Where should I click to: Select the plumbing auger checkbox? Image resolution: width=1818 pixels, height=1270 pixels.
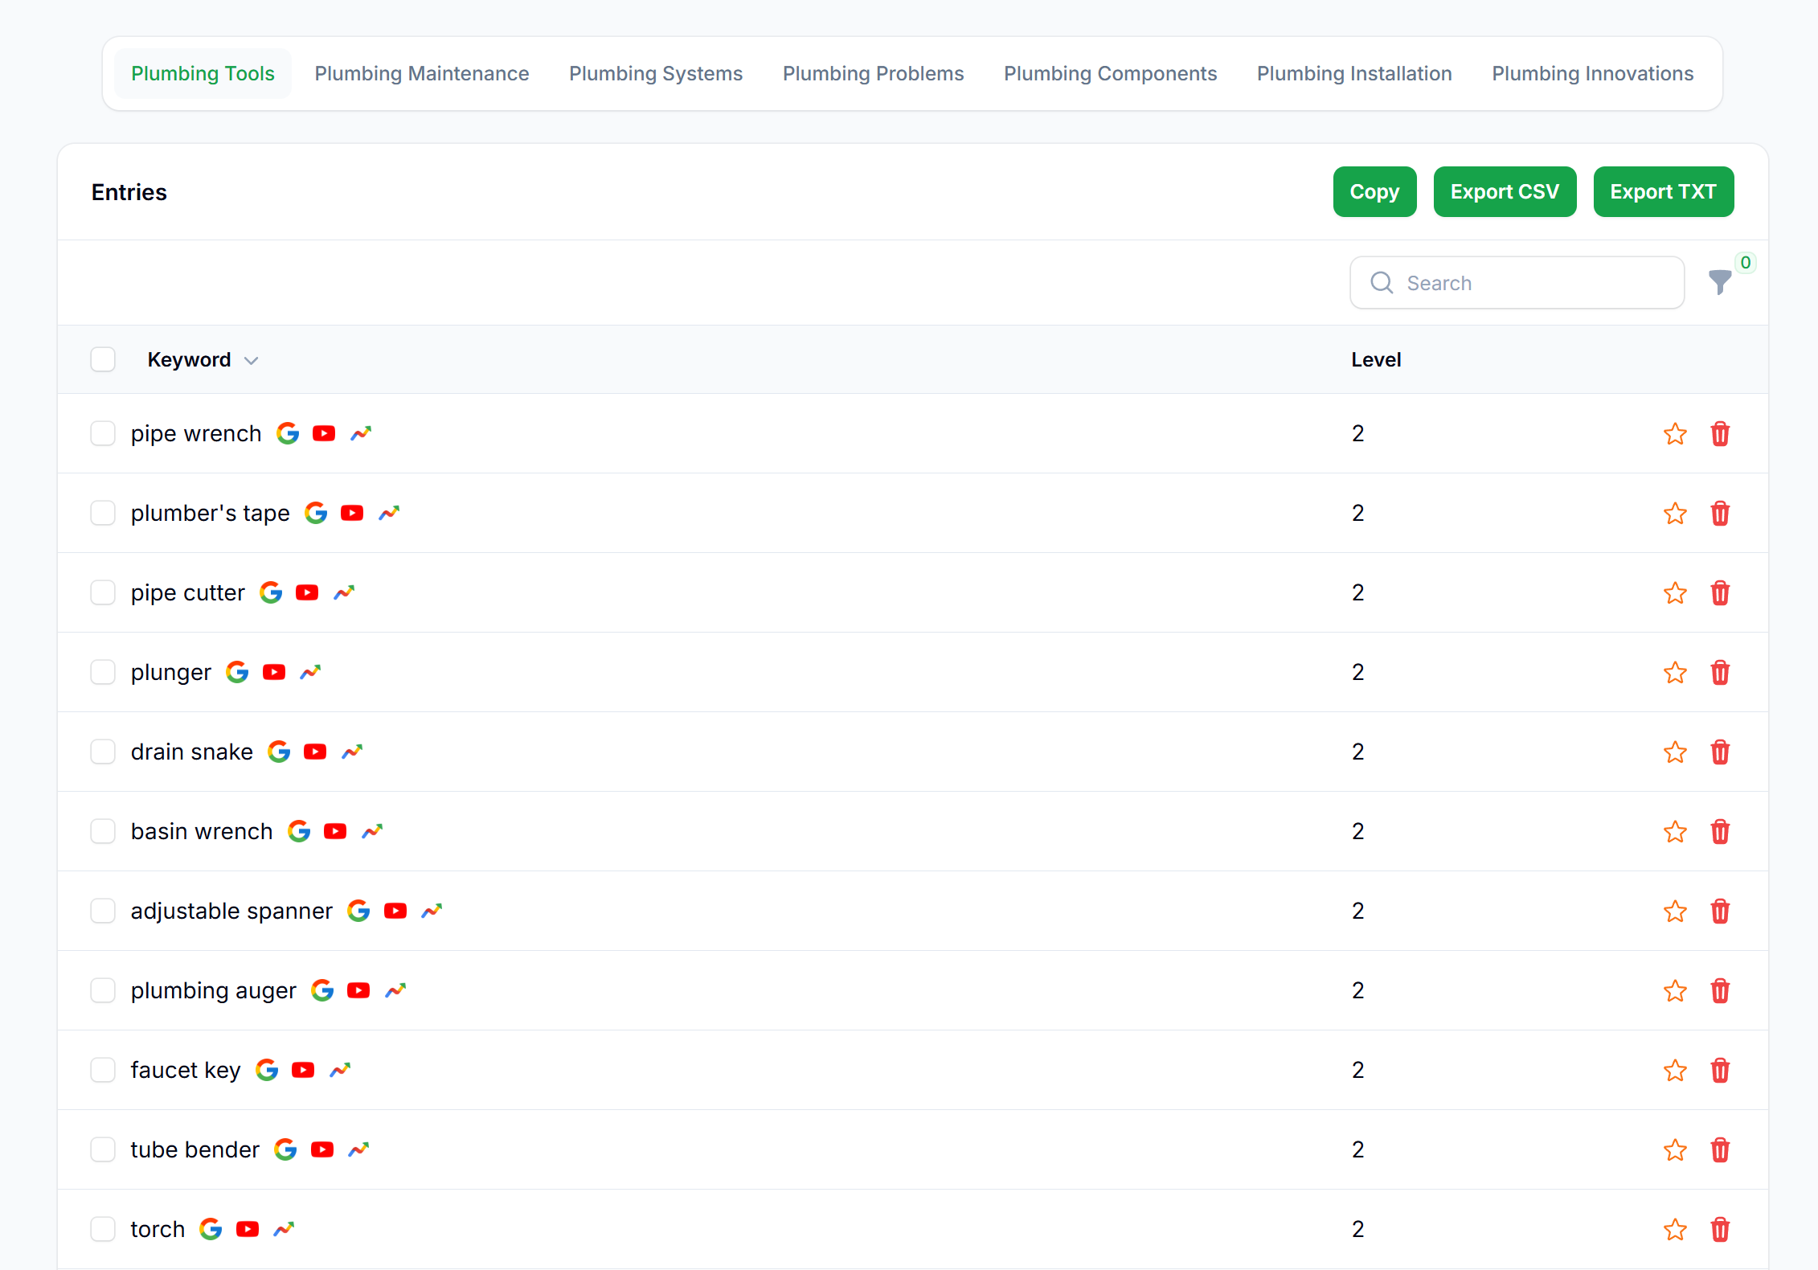[103, 990]
